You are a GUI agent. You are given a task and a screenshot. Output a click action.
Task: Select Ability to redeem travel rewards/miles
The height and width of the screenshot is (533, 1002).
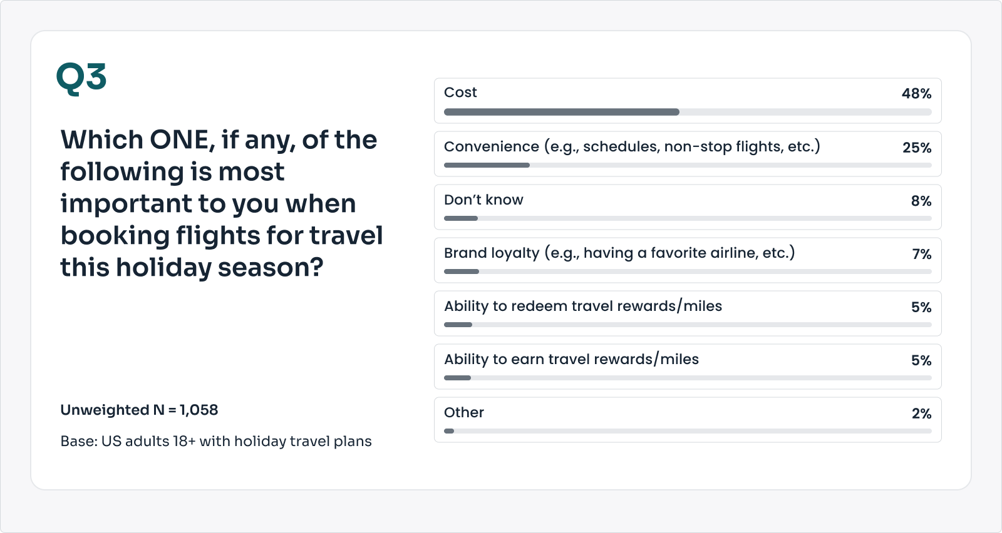[x=688, y=313]
